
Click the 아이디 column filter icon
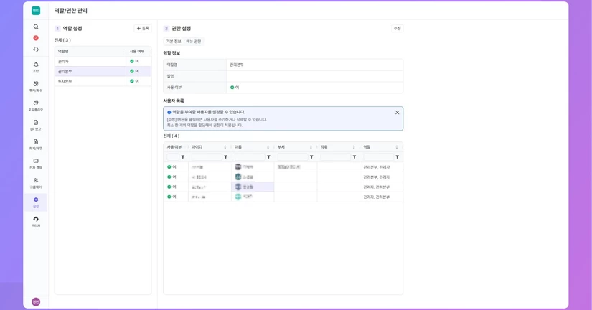pos(226,157)
